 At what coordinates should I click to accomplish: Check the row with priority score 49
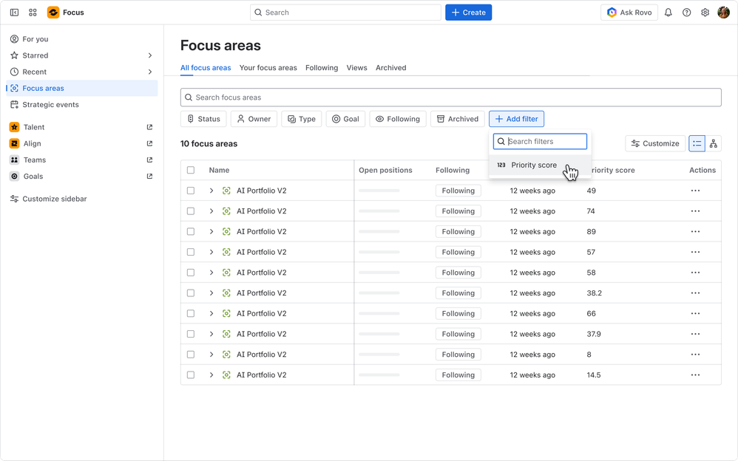point(191,191)
